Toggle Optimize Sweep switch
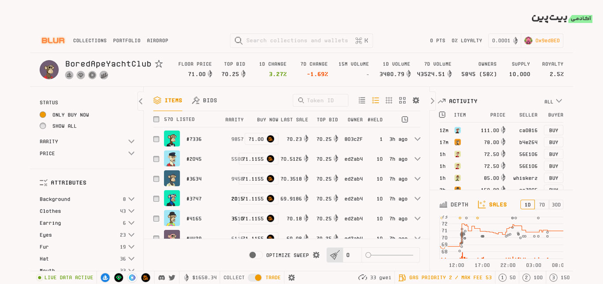Viewport: 603px width, 284px height. click(x=255, y=255)
